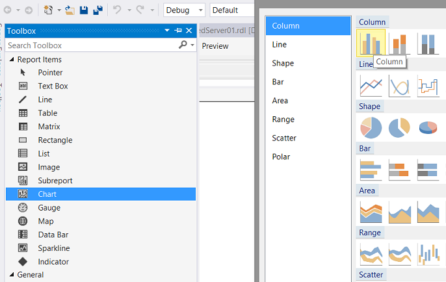Open the Default platform dropdown
Image resolution: width=446 pixels, height=282 pixels.
(x=232, y=10)
